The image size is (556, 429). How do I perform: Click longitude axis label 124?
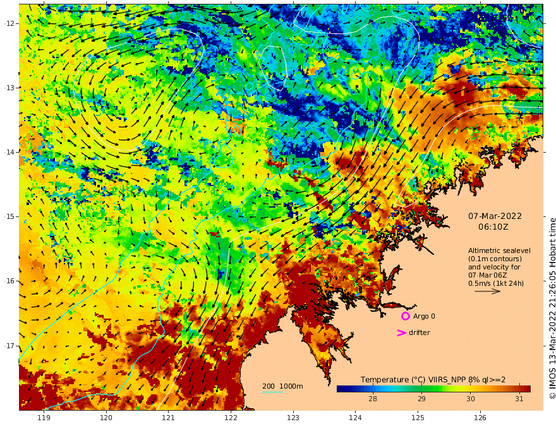click(355, 418)
